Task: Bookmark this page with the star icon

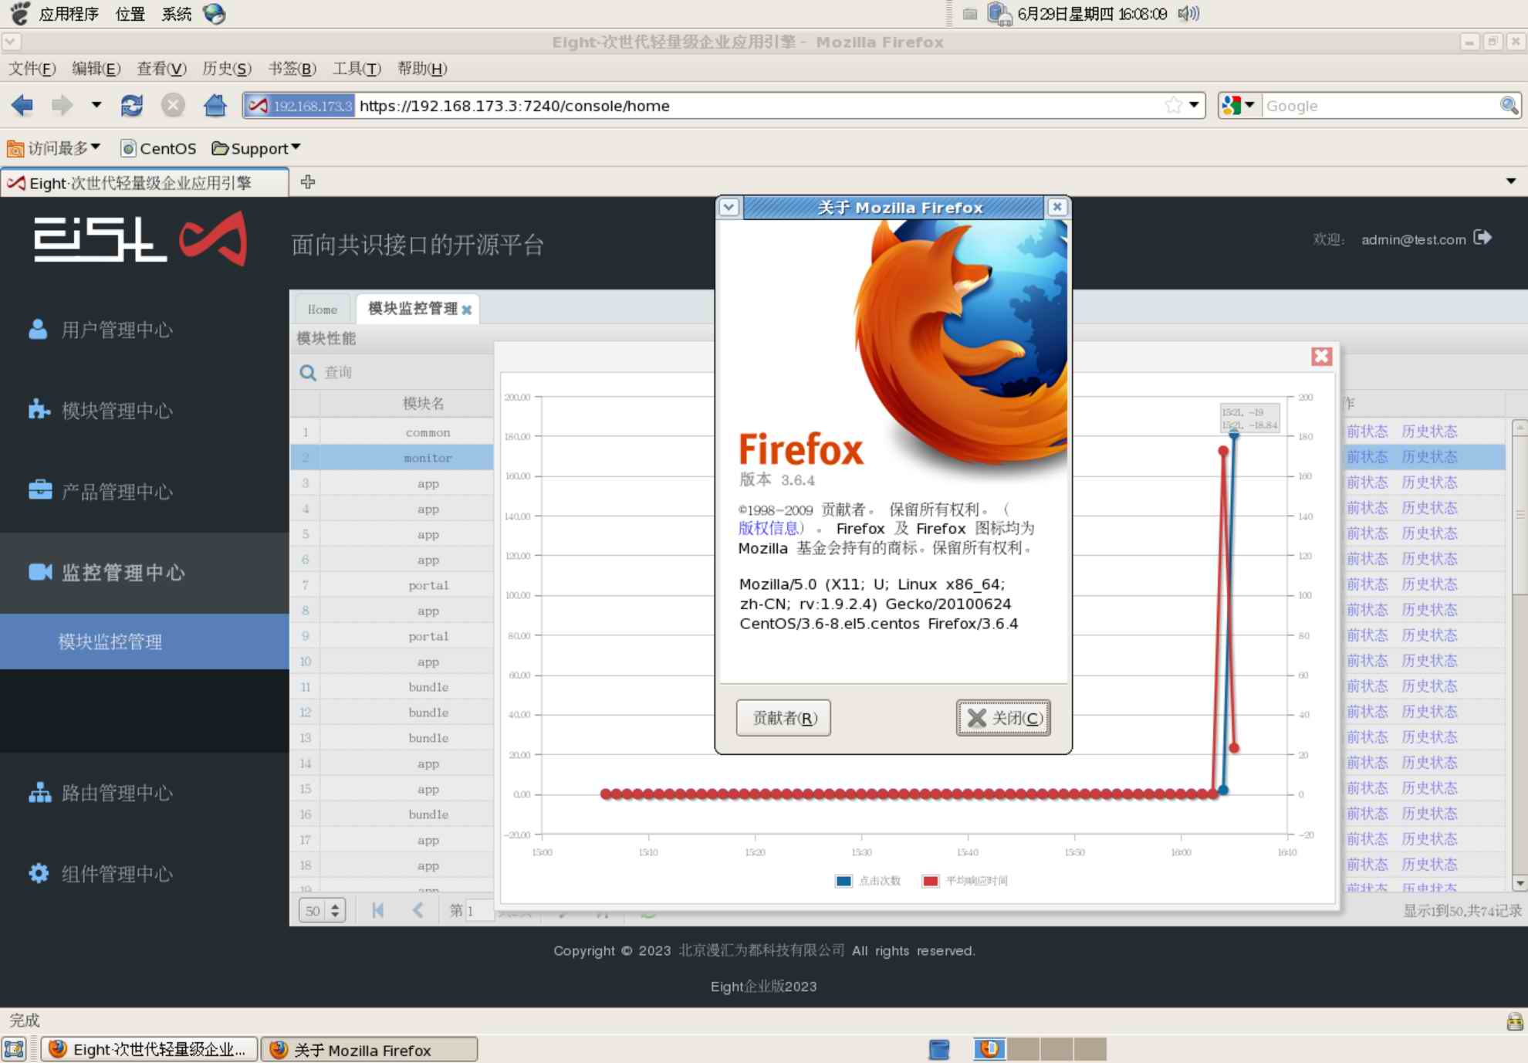Action: click(x=1173, y=105)
